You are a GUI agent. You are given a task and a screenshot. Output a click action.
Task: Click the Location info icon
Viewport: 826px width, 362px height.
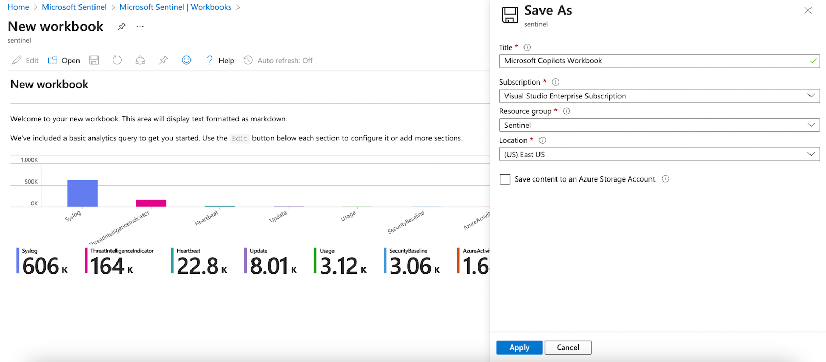(543, 140)
